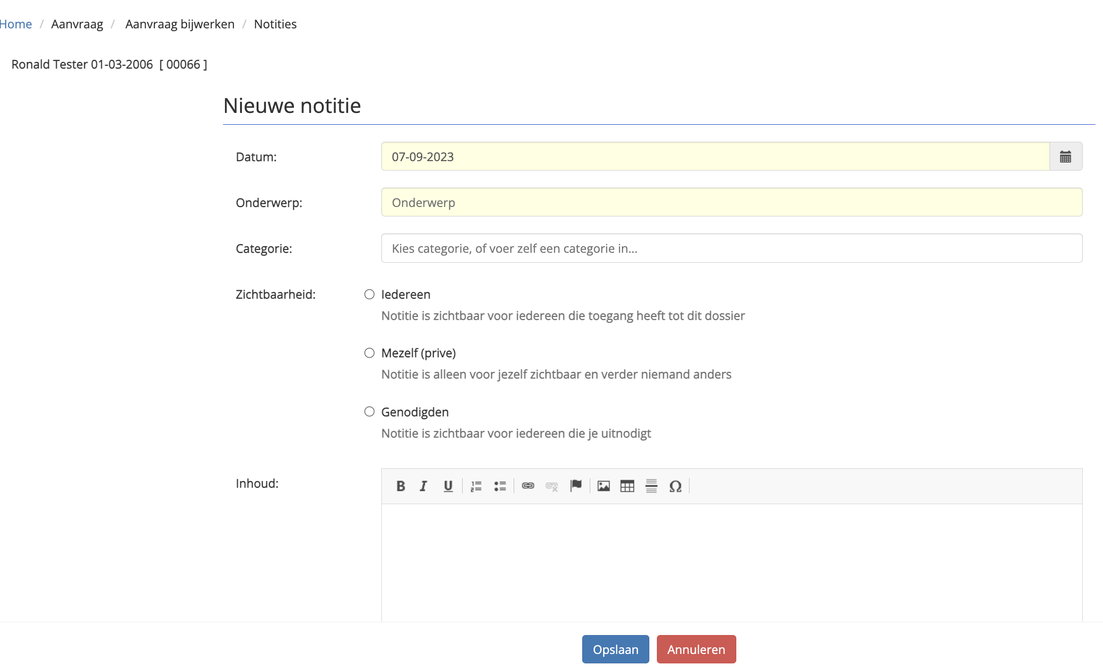Image resolution: width=1103 pixels, height=670 pixels.
Task: Save the note with Opslaan
Action: click(615, 649)
